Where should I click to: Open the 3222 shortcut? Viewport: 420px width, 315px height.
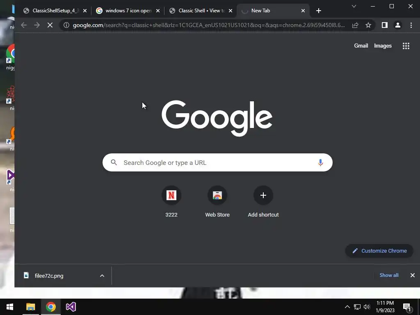pos(171,201)
